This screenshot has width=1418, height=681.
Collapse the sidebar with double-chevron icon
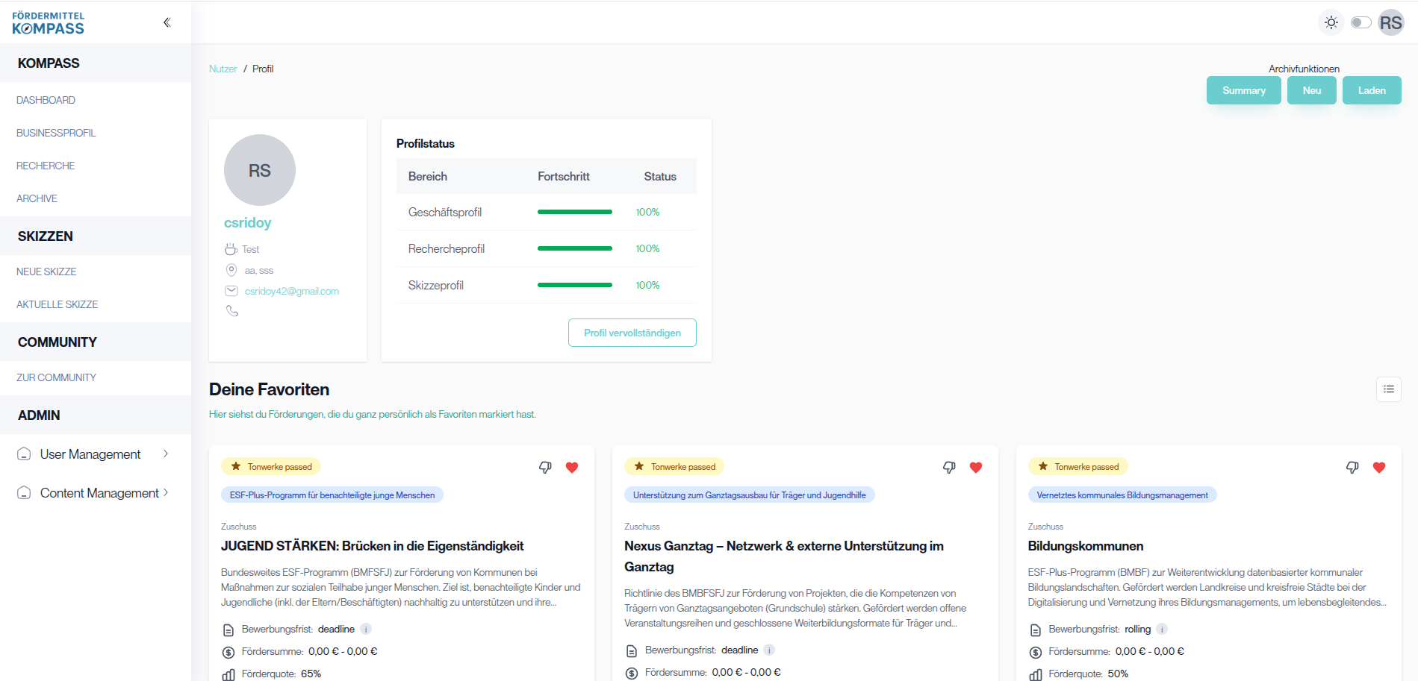[x=167, y=22]
